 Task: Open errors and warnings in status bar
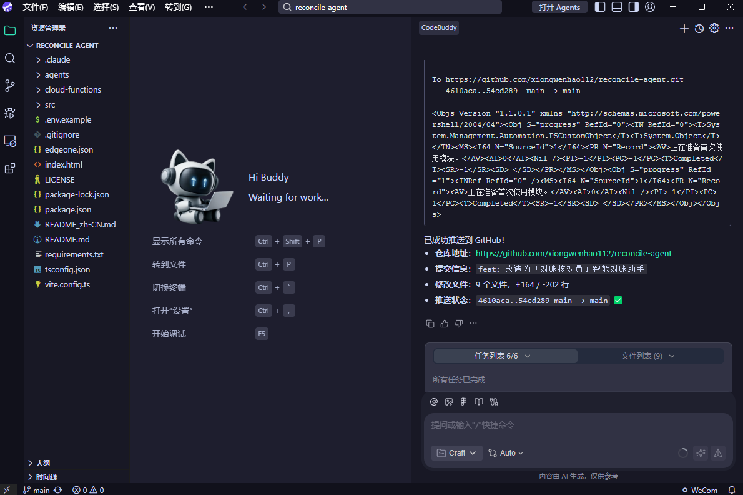click(x=88, y=490)
